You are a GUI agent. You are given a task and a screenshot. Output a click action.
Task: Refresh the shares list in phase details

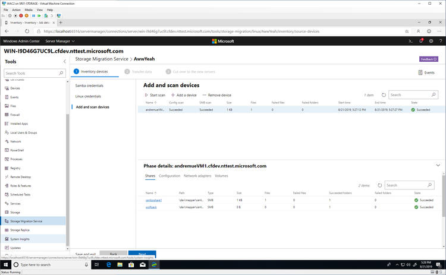pyautogui.click(x=379, y=185)
